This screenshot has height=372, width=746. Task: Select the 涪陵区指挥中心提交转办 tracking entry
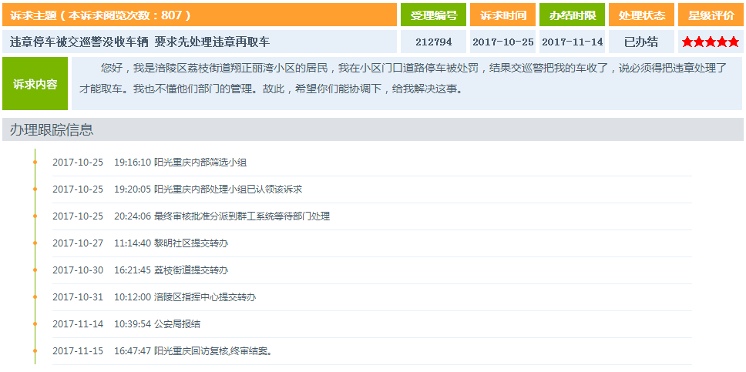pos(204,297)
